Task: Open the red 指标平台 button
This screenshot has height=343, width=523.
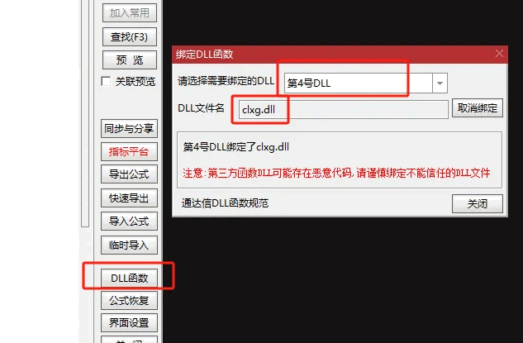Action: click(x=129, y=152)
